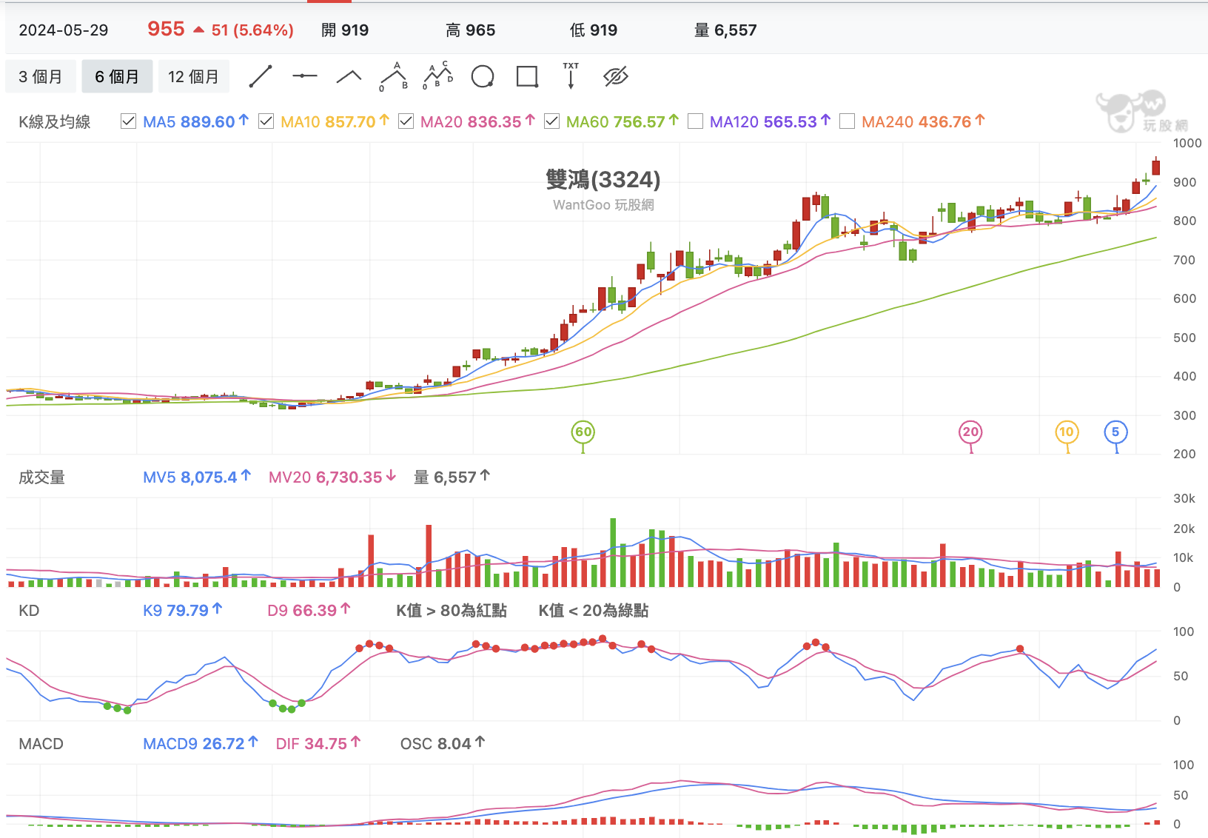Click the OSC 8.04 value
The height and width of the screenshot is (838, 1208).
point(443,744)
